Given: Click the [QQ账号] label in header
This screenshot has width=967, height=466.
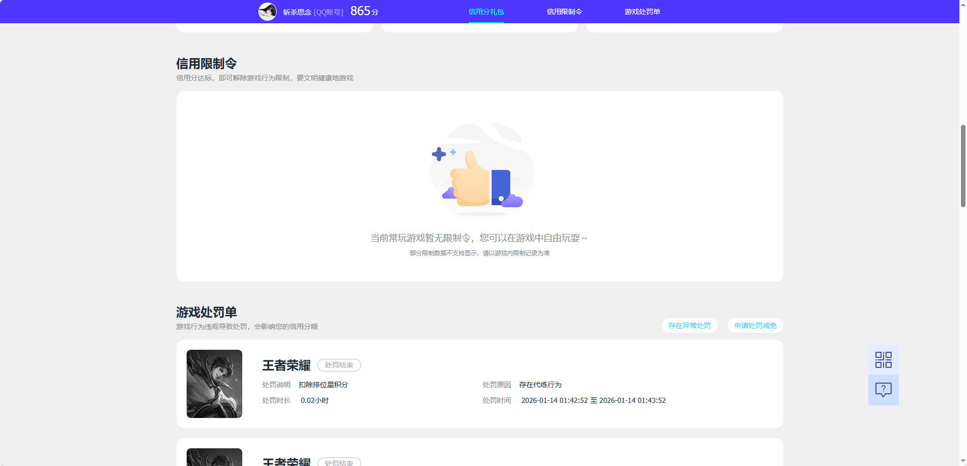Looking at the screenshot, I should point(329,12).
